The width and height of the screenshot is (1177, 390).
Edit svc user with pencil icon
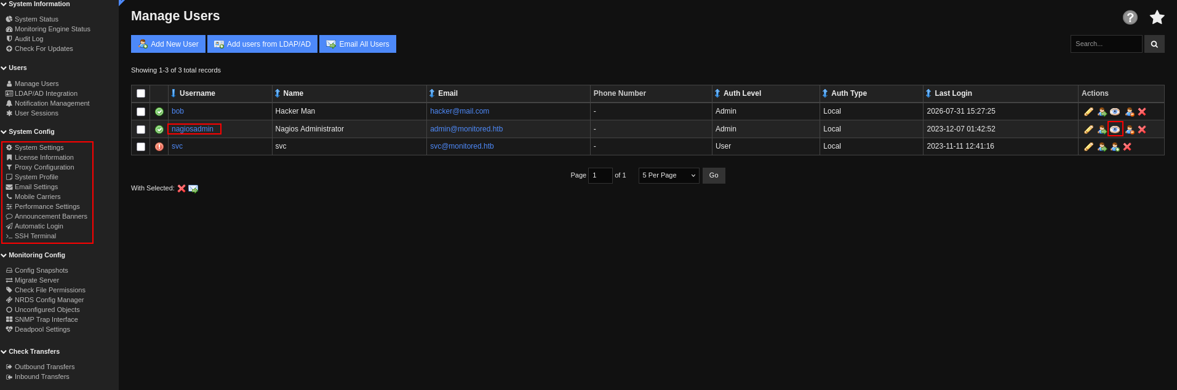coord(1088,147)
